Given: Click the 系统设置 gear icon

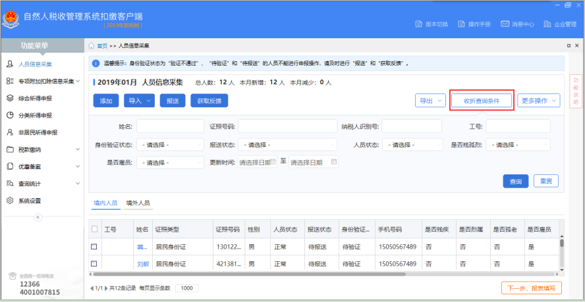Looking at the screenshot, I should (x=10, y=201).
